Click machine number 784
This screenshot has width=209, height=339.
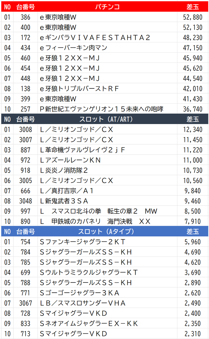tap(25, 252)
